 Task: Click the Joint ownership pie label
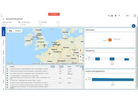pyautogui.click(x=117, y=39)
